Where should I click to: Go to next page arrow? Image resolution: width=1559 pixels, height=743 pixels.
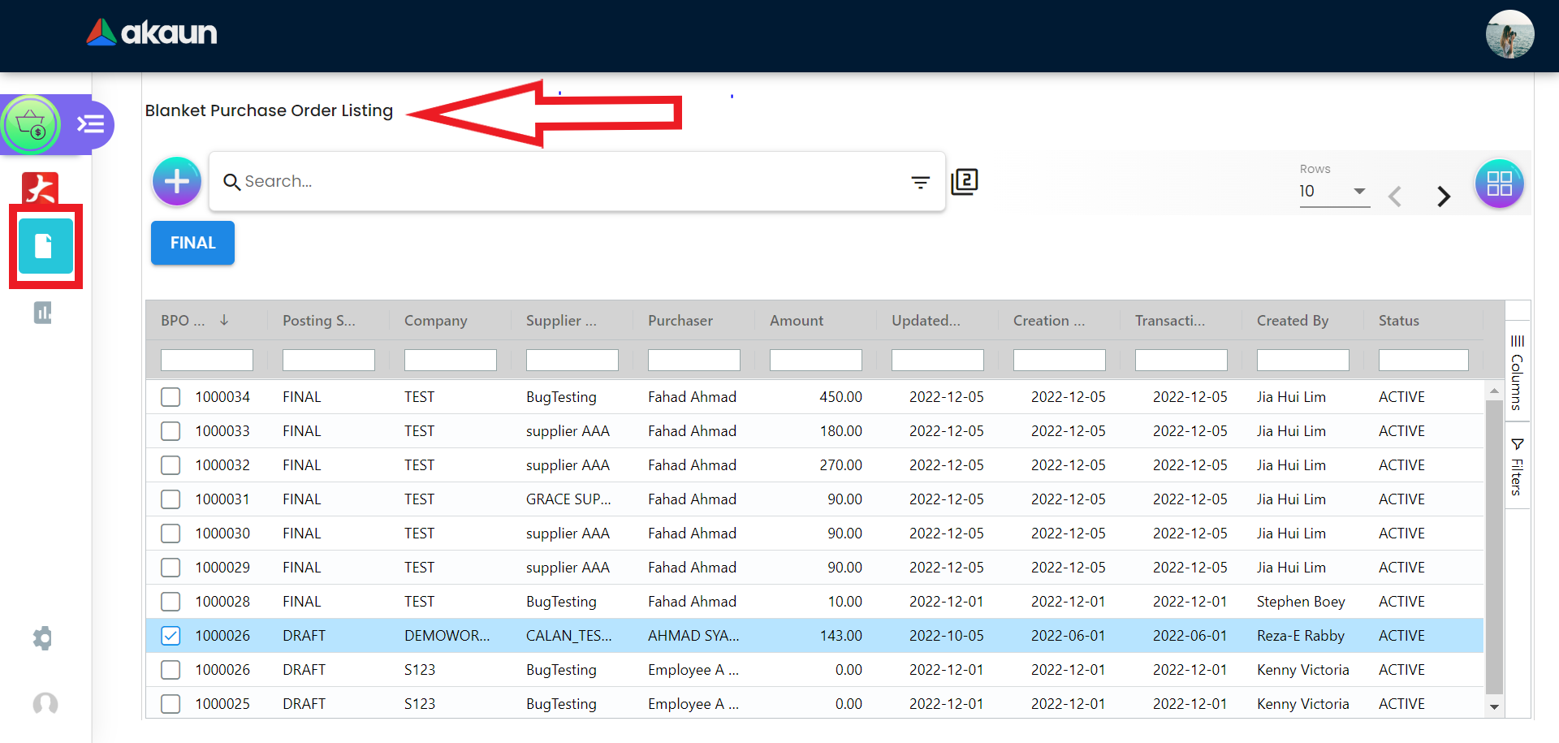click(1443, 197)
